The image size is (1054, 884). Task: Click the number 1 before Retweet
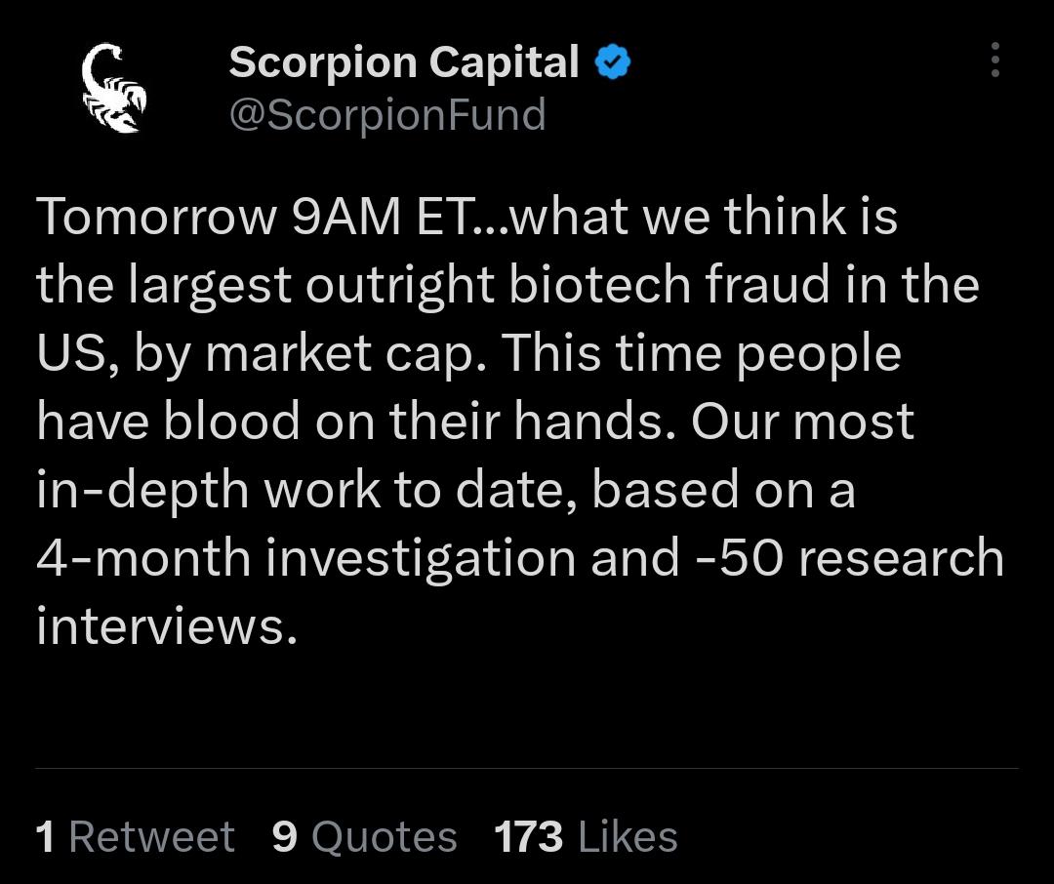[45, 837]
